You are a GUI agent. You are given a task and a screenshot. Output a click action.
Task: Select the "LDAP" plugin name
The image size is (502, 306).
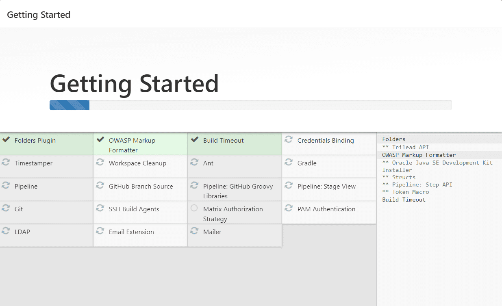pyautogui.click(x=22, y=232)
